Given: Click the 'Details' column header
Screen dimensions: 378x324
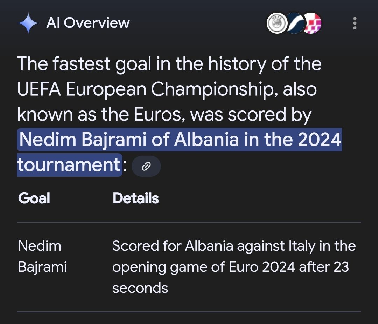Looking at the screenshot, I should point(136,198).
